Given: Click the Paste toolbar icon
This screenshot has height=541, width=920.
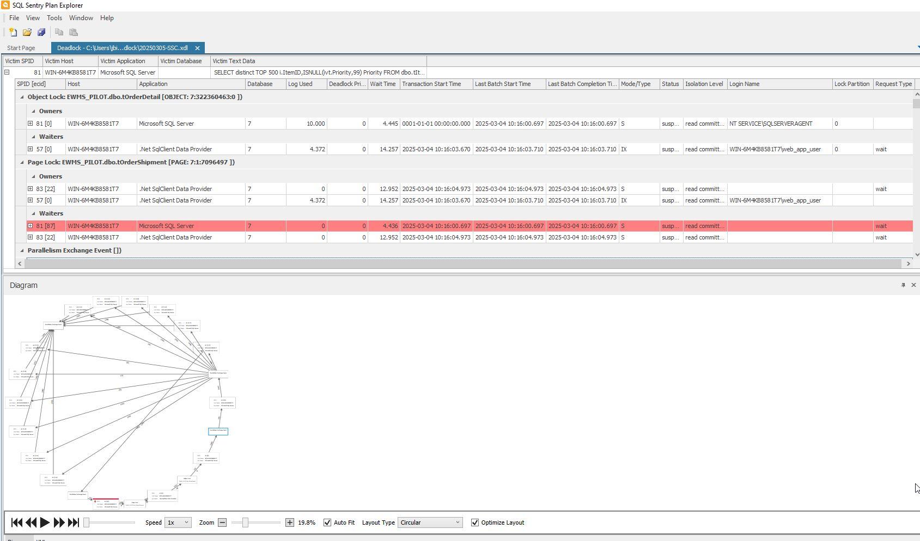Looking at the screenshot, I should coord(74,33).
